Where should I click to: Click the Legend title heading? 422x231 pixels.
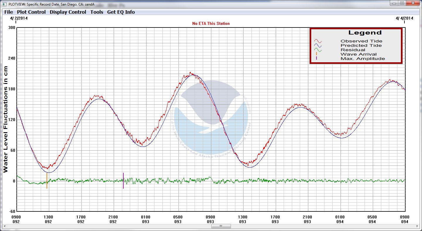(365, 33)
